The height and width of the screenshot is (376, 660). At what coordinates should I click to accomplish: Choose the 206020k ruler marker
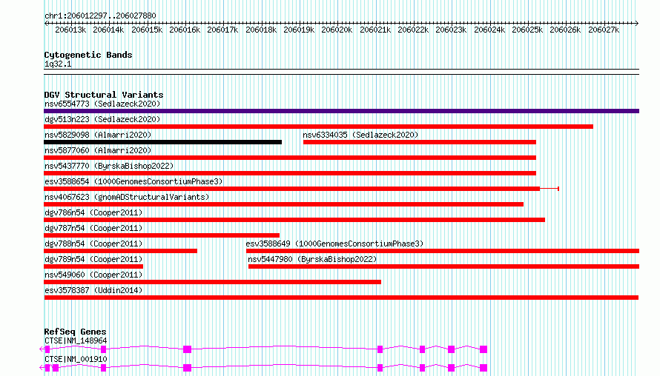click(337, 30)
